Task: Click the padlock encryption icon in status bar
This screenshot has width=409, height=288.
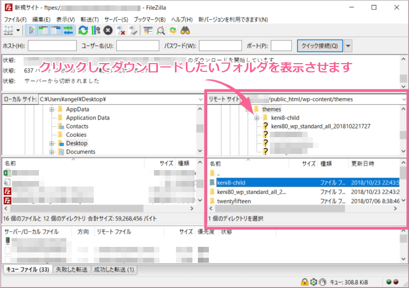Action: point(304,282)
